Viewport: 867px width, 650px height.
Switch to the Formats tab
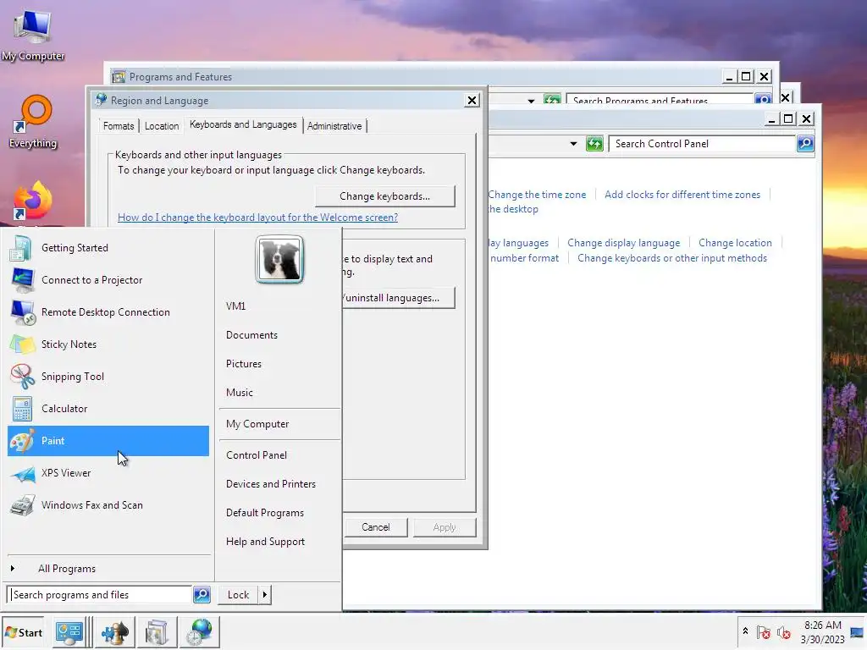[119, 126]
